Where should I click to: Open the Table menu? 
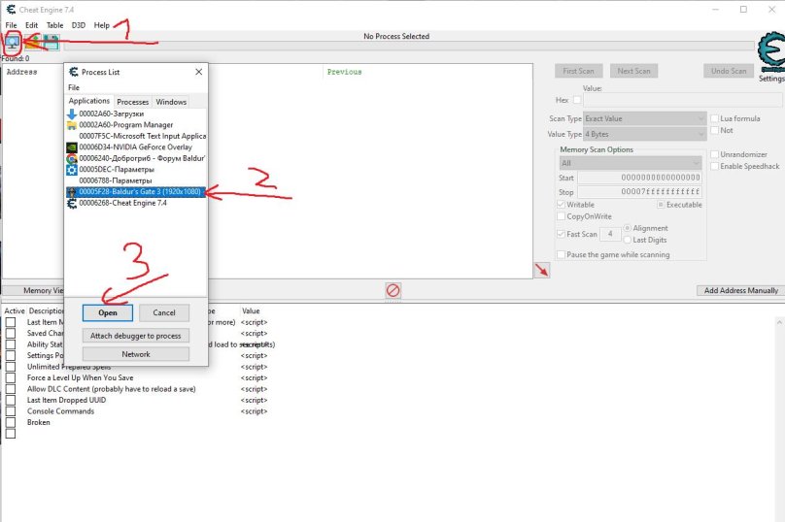[55, 25]
